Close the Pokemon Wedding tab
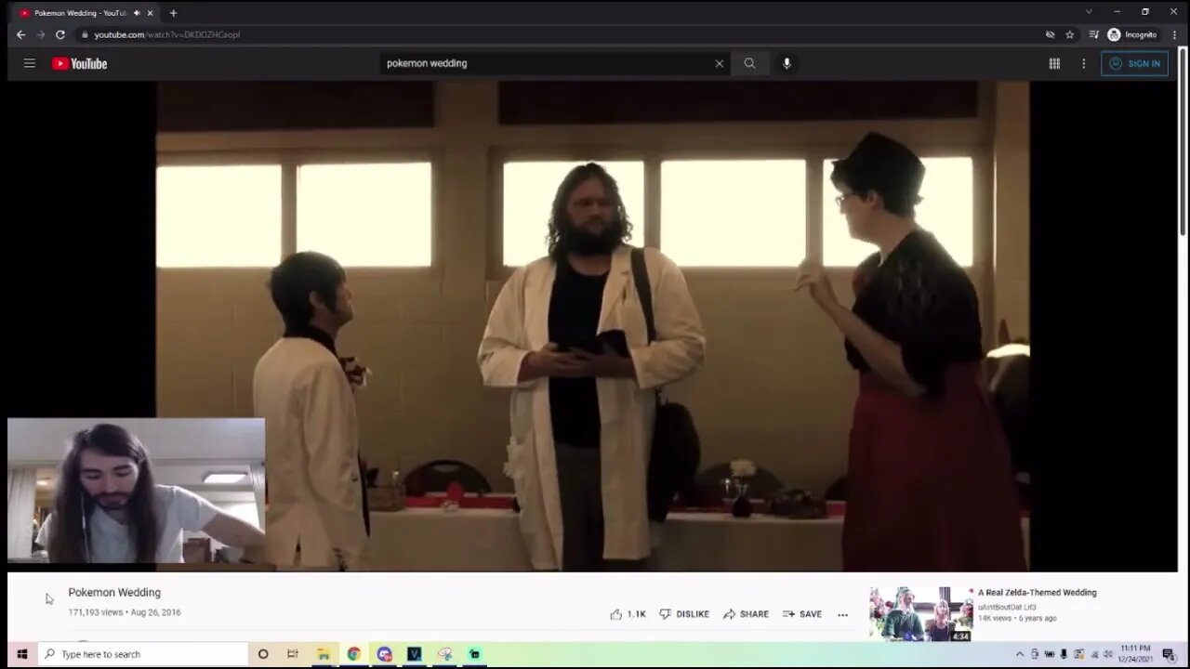The height and width of the screenshot is (669, 1190). 150,13
